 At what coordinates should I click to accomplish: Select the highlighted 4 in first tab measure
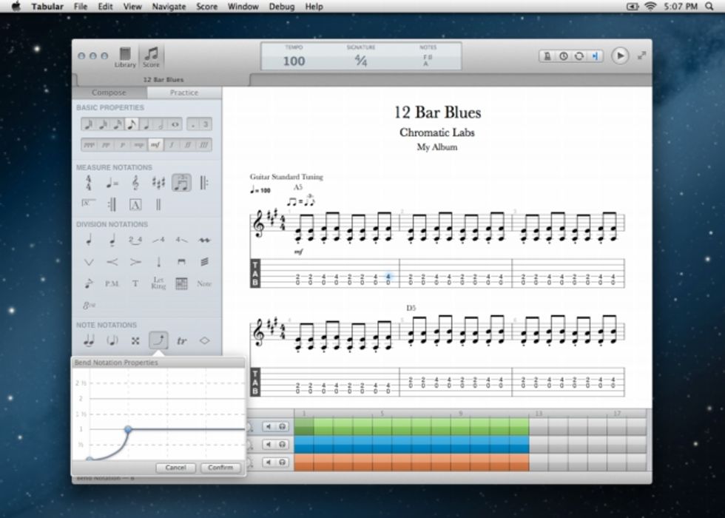(x=388, y=277)
